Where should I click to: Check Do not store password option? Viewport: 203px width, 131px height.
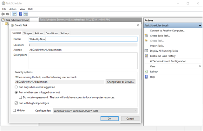point(20,97)
